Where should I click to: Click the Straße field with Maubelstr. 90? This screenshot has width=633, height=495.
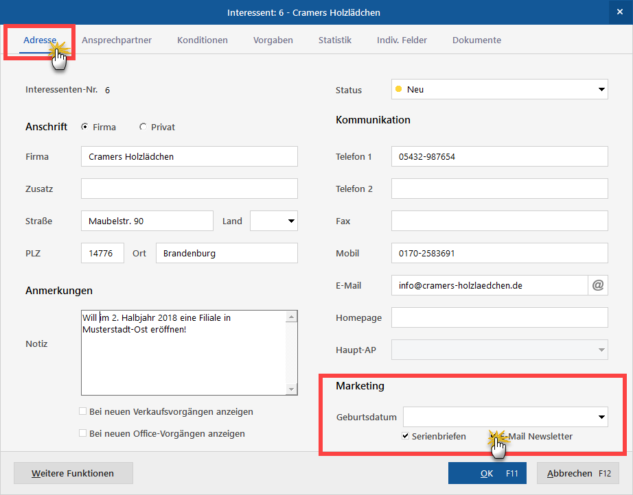tap(147, 221)
